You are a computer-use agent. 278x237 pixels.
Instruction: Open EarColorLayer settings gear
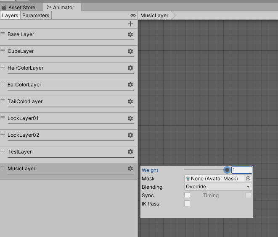coord(130,85)
